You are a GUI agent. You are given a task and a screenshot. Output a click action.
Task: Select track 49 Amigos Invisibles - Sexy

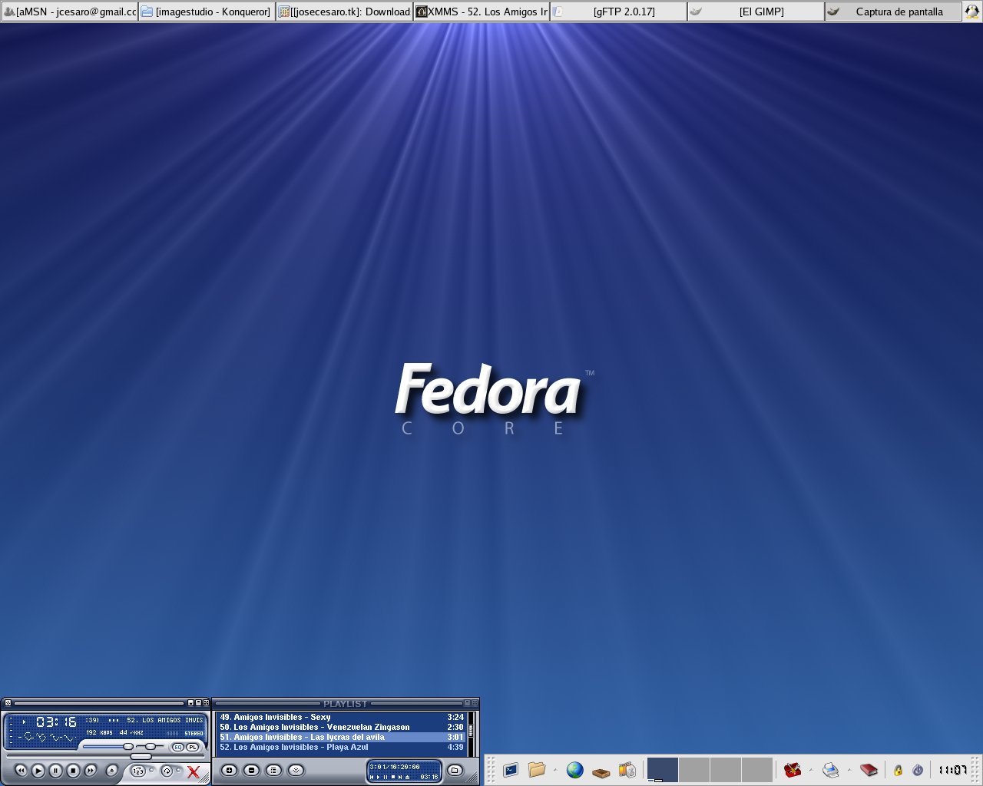(x=342, y=717)
